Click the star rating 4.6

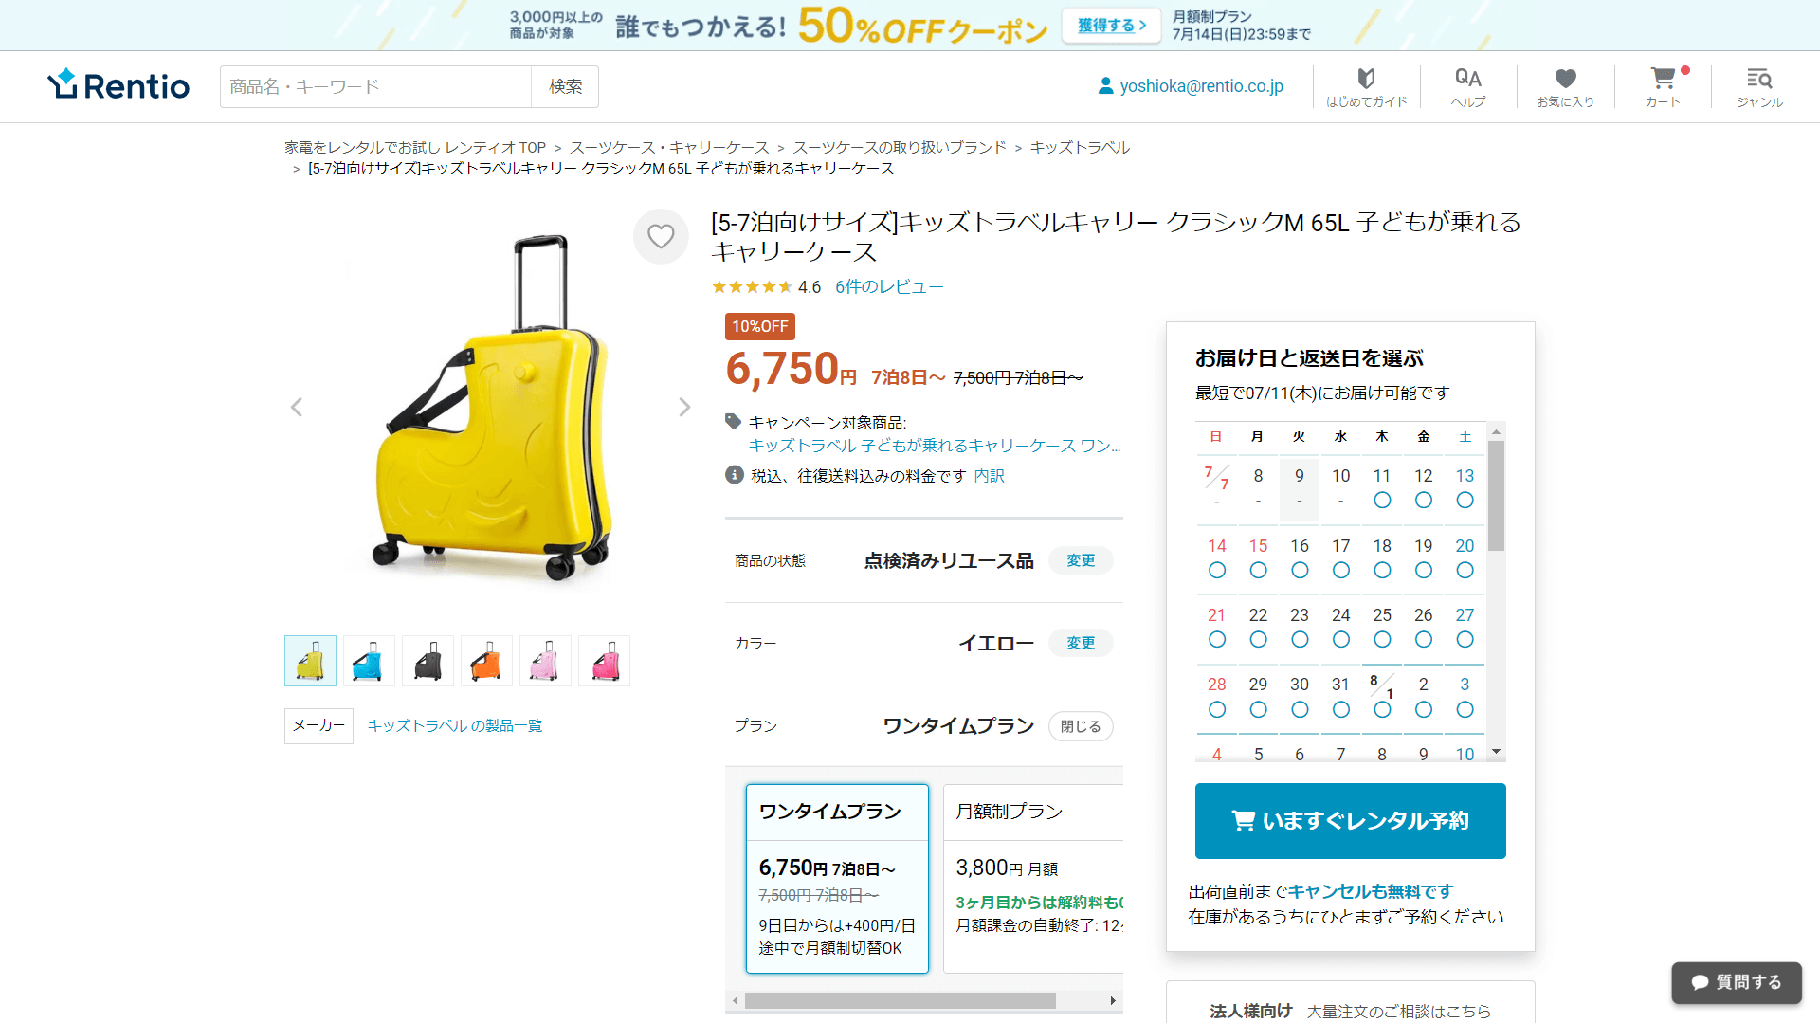tap(766, 286)
